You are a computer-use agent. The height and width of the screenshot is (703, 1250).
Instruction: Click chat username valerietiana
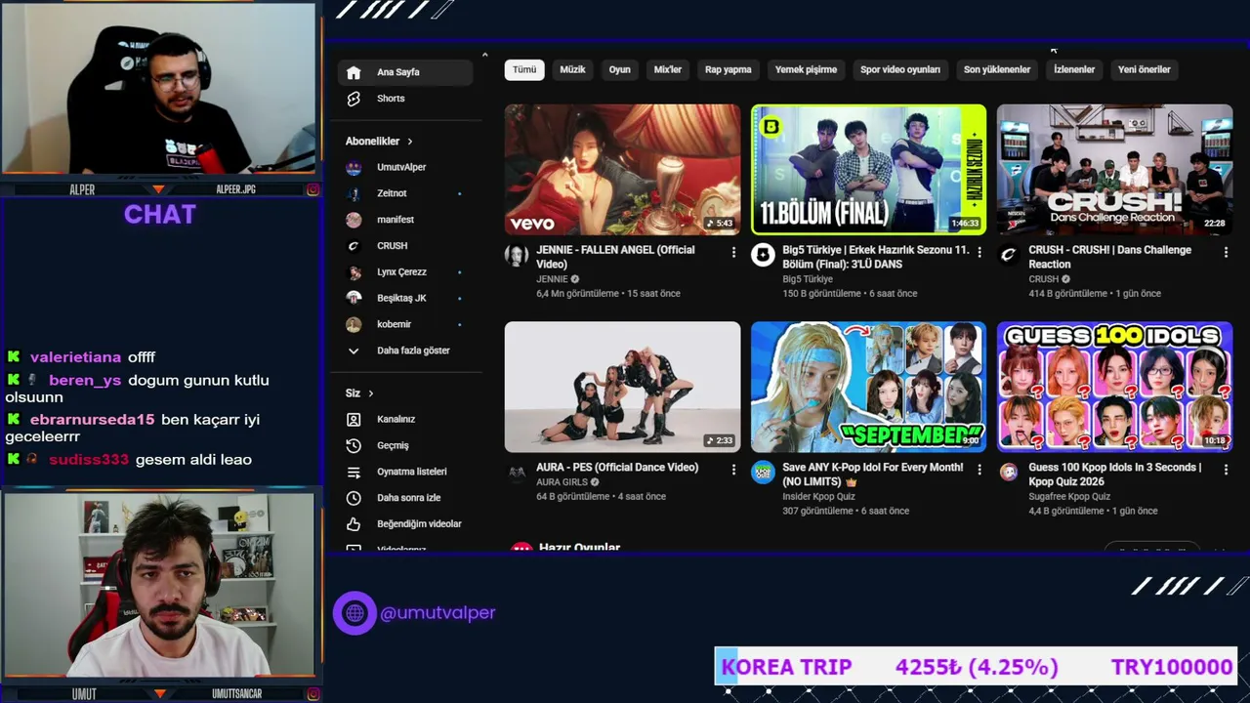tap(75, 357)
